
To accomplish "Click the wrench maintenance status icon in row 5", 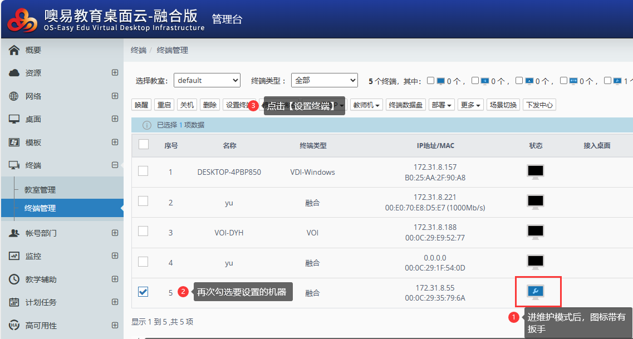I will coord(536,292).
